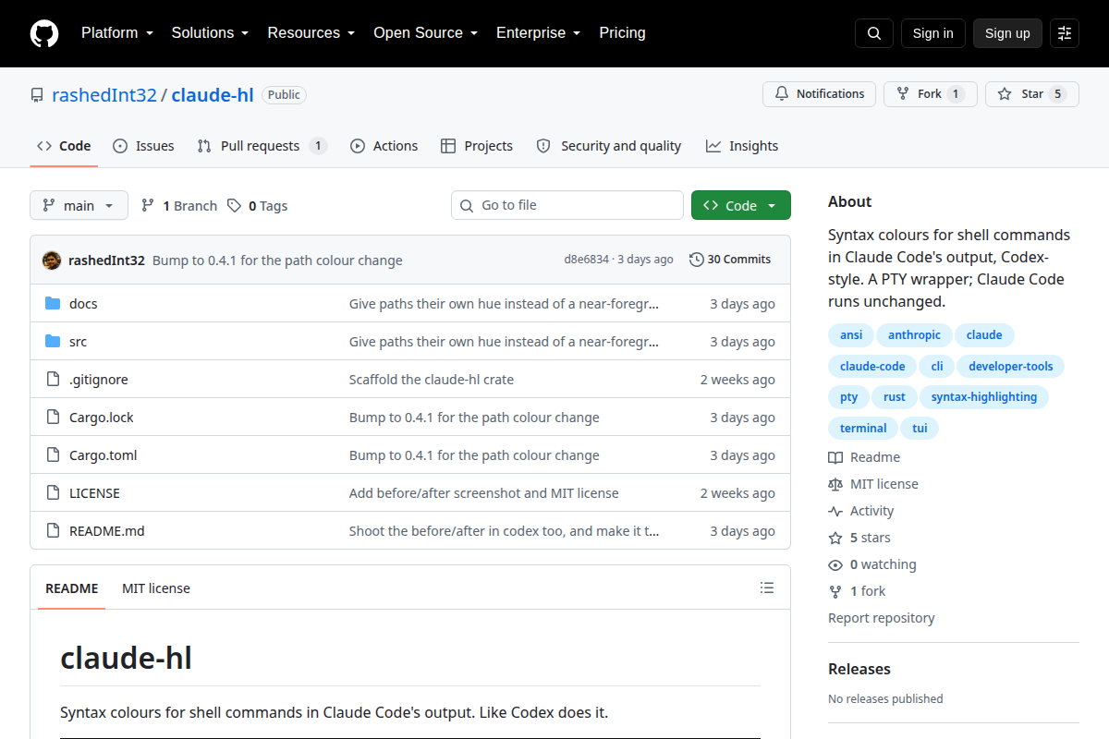Click the branch icon beside 1 Branch
This screenshot has height=739, width=1109.
tap(148, 205)
